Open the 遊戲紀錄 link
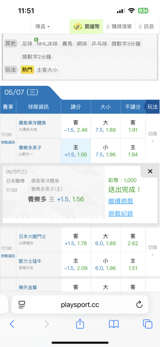This screenshot has width=160, height=347. [121, 213]
